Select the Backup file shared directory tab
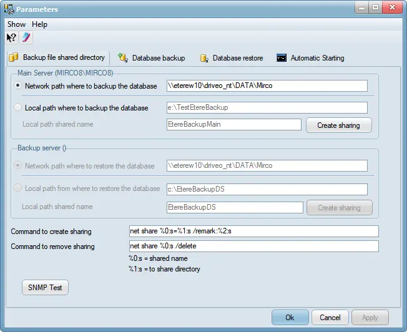 pos(57,57)
